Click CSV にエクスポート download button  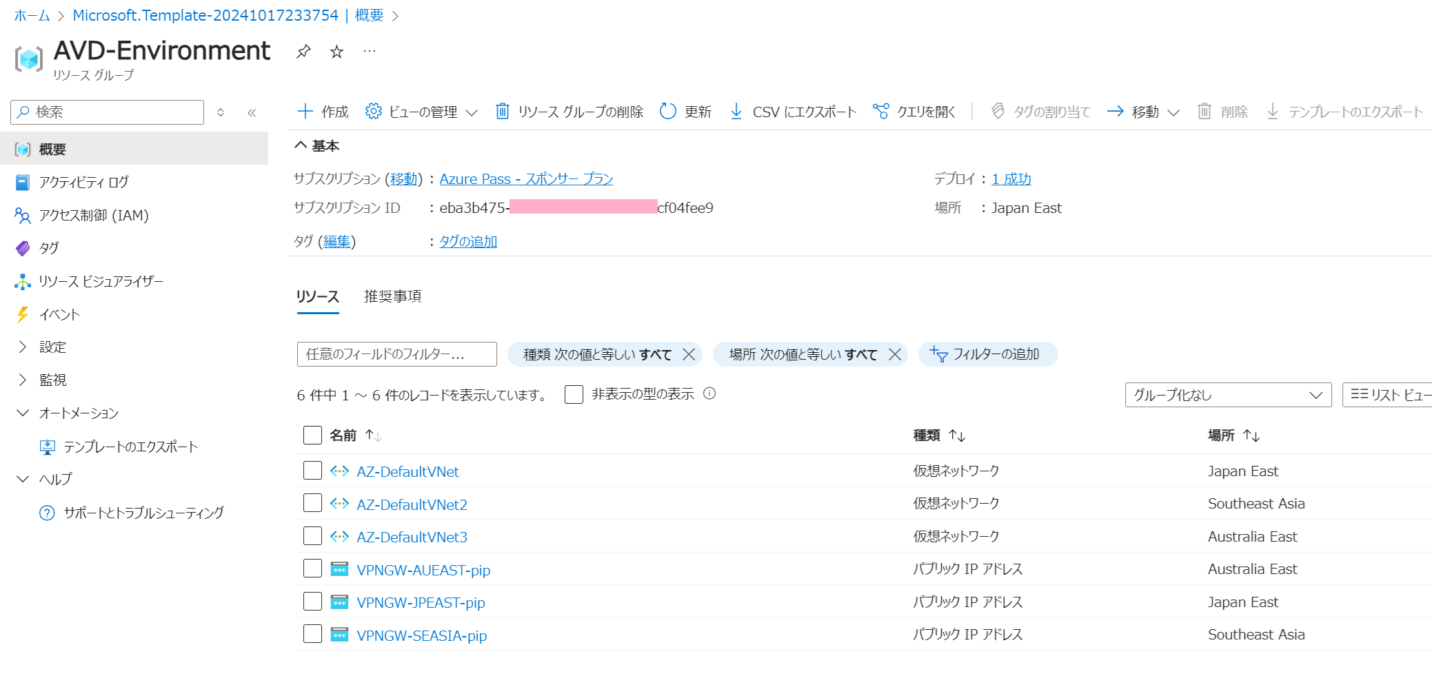point(793,112)
